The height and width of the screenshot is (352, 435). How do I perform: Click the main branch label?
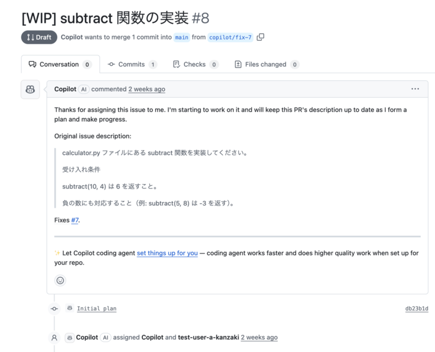[x=182, y=37]
